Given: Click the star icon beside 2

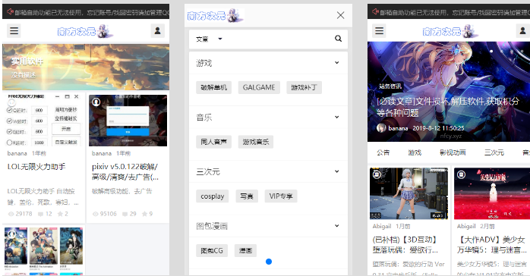Looking at the screenshot, I should [x=60, y=214].
